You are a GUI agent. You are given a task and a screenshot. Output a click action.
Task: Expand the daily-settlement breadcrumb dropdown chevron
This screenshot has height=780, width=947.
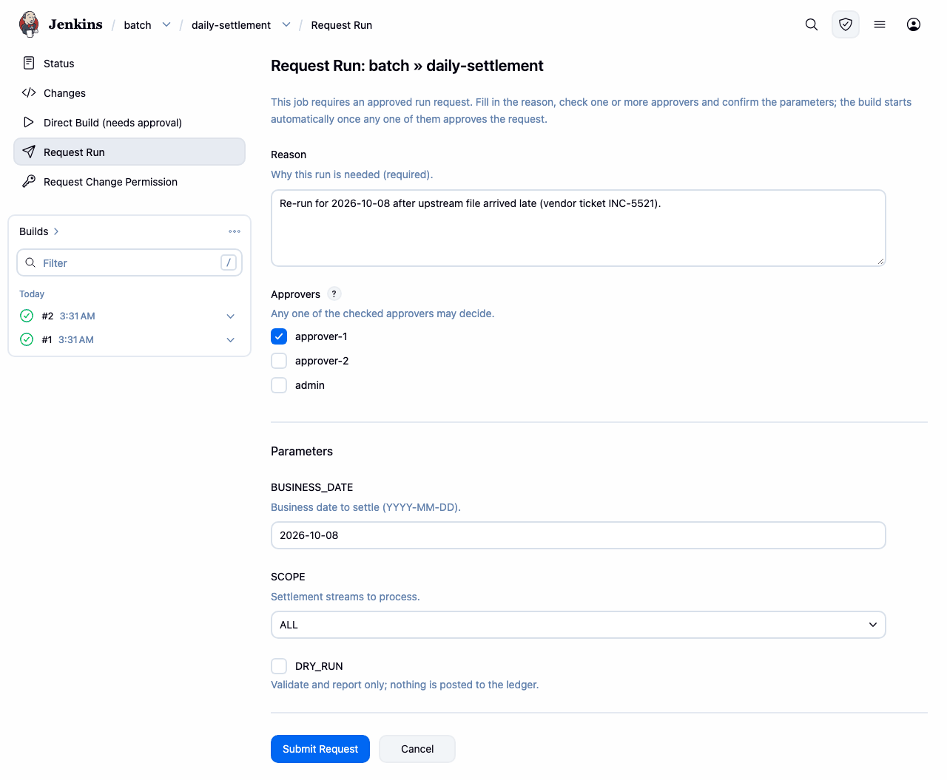(286, 24)
